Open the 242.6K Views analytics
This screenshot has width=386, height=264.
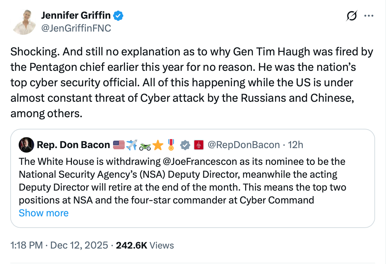click(145, 245)
